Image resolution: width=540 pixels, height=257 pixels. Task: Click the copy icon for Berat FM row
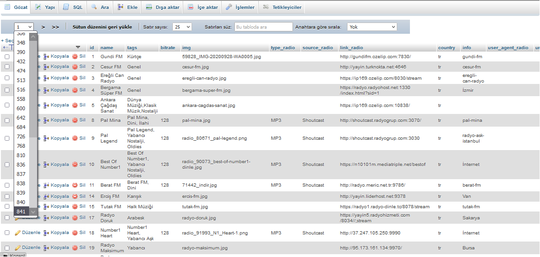pos(46,185)
